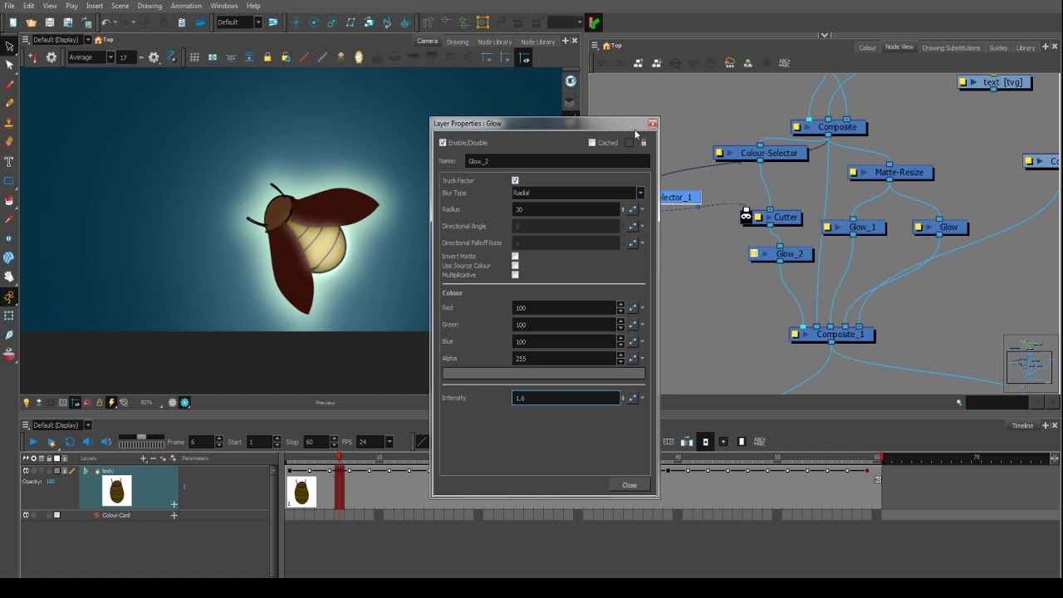
Task: Switch to the Colour tab
Action: pyautogui.click(x=867, y=47)
